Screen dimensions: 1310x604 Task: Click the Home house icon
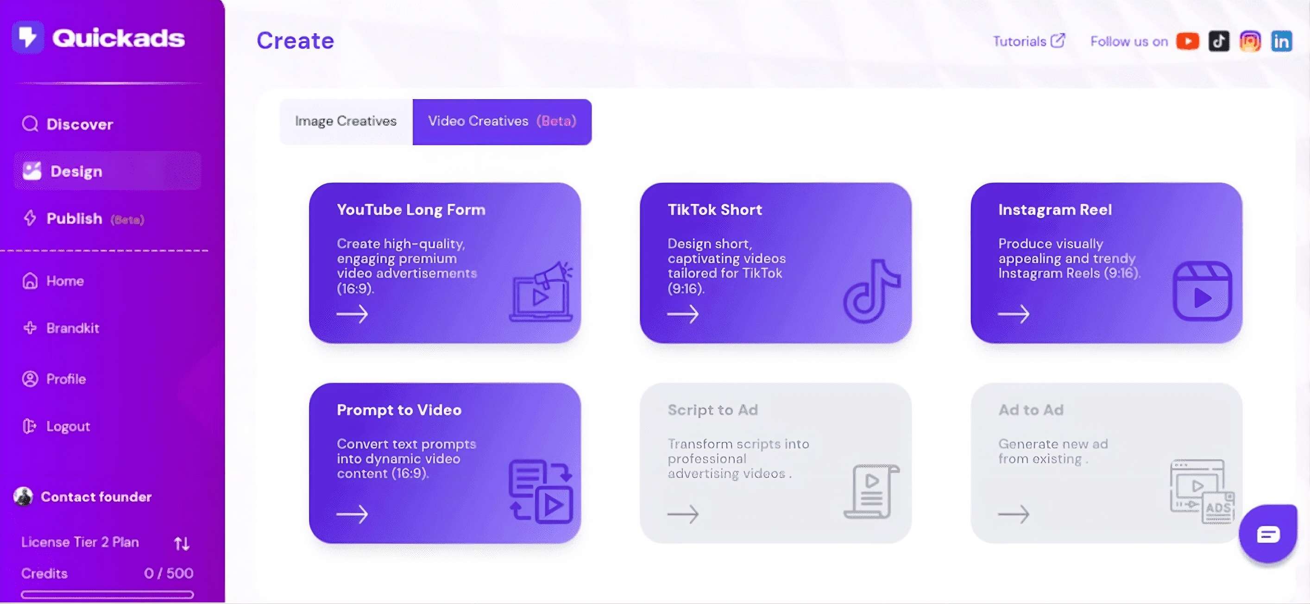(30, 281)
